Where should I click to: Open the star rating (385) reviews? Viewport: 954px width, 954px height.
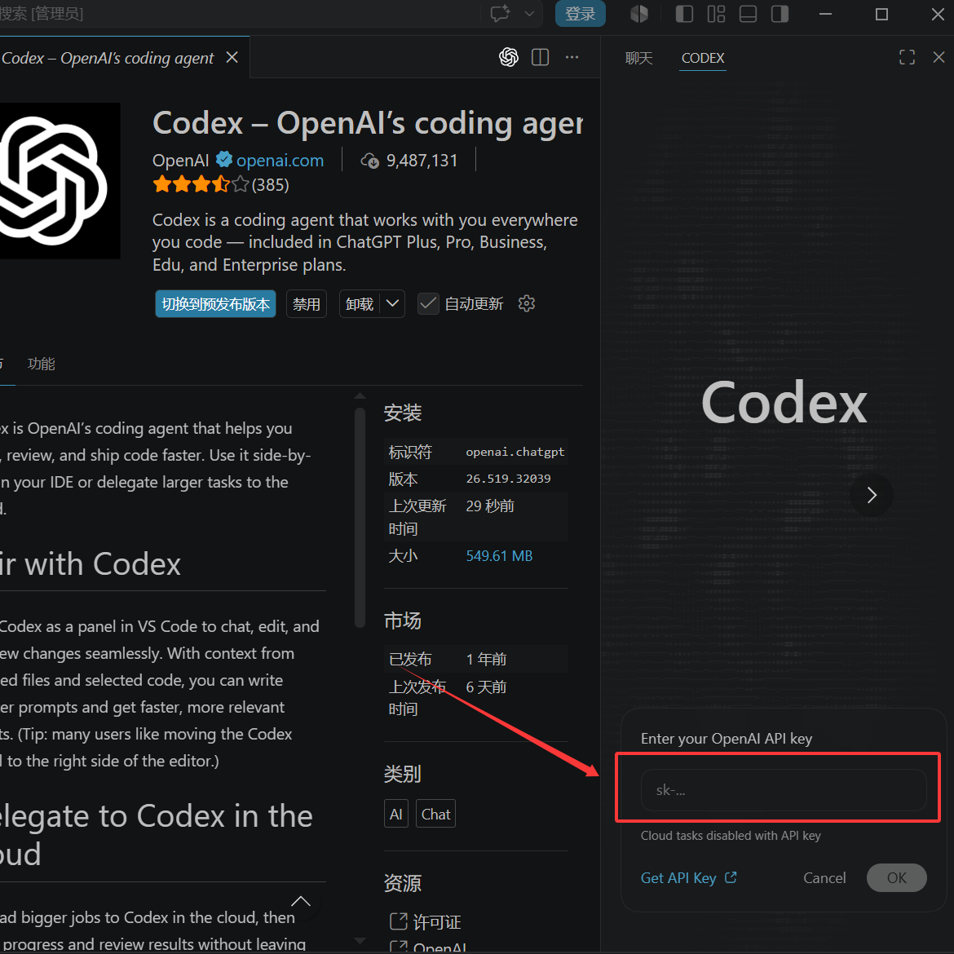[220, 183]
